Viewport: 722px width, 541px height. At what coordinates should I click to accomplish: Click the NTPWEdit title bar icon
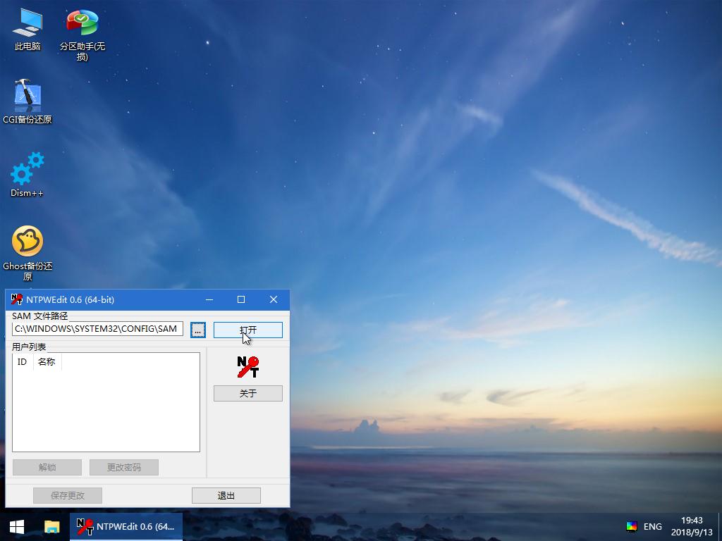pyautogui.click(x=16, y=299)
